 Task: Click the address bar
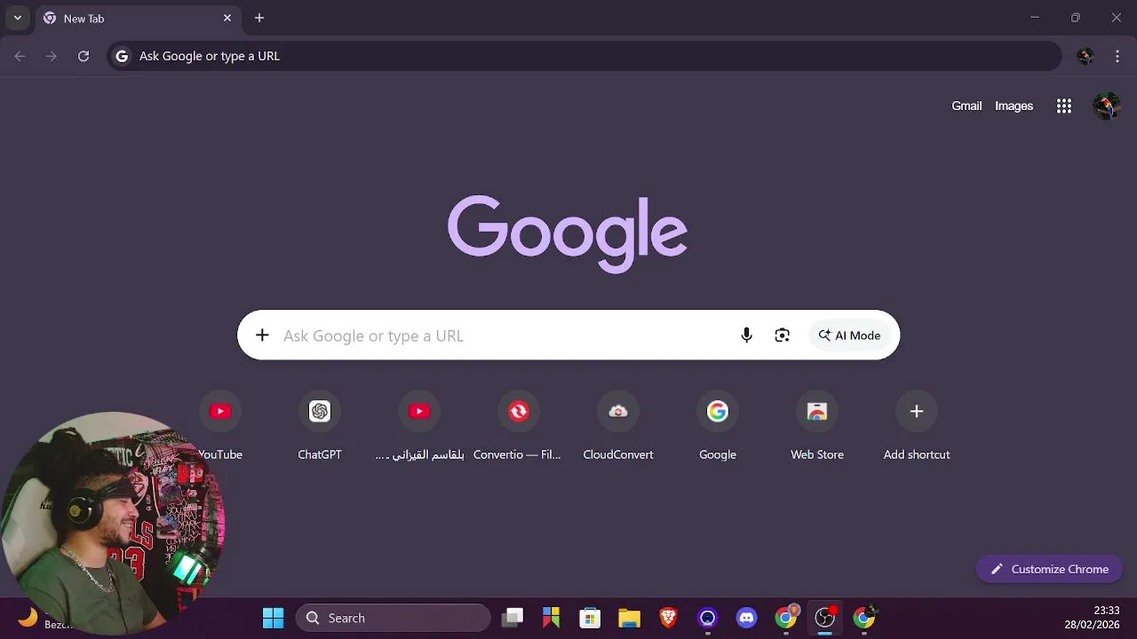click(584, 56)
